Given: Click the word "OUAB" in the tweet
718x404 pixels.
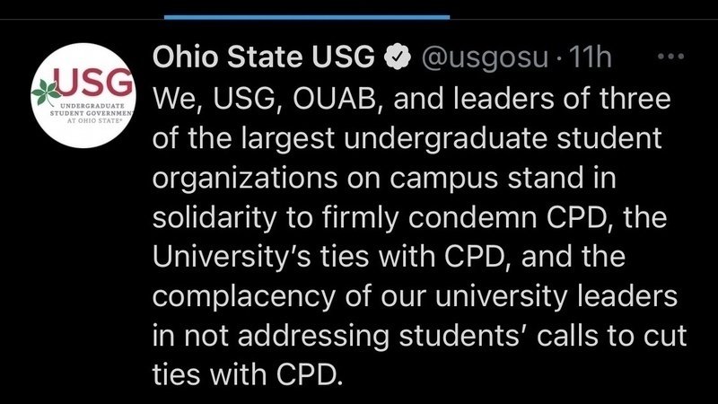Looking at the screenshot, I should tap(337, 99).
